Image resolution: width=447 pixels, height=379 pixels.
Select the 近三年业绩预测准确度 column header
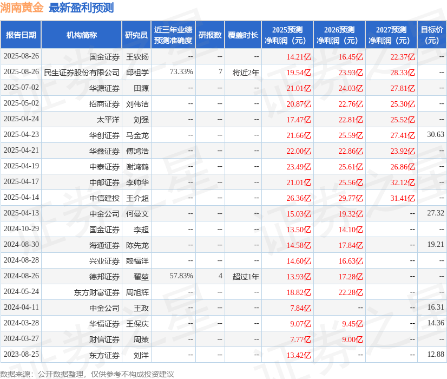pos(173,35)
